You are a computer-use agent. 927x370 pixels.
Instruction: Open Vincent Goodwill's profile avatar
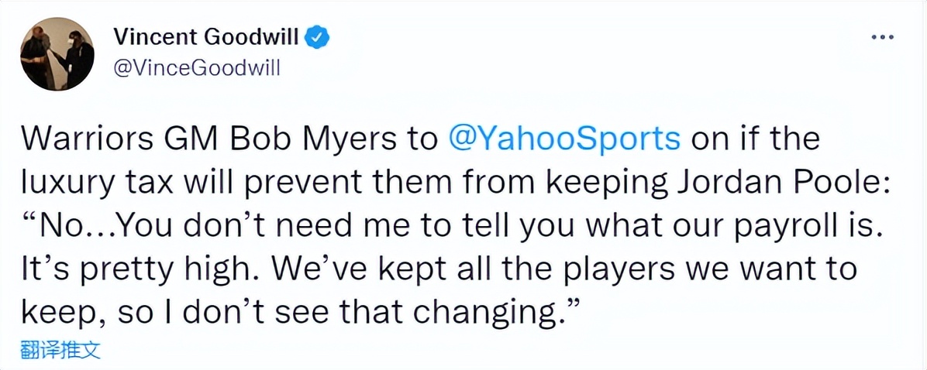click(57, 54)
